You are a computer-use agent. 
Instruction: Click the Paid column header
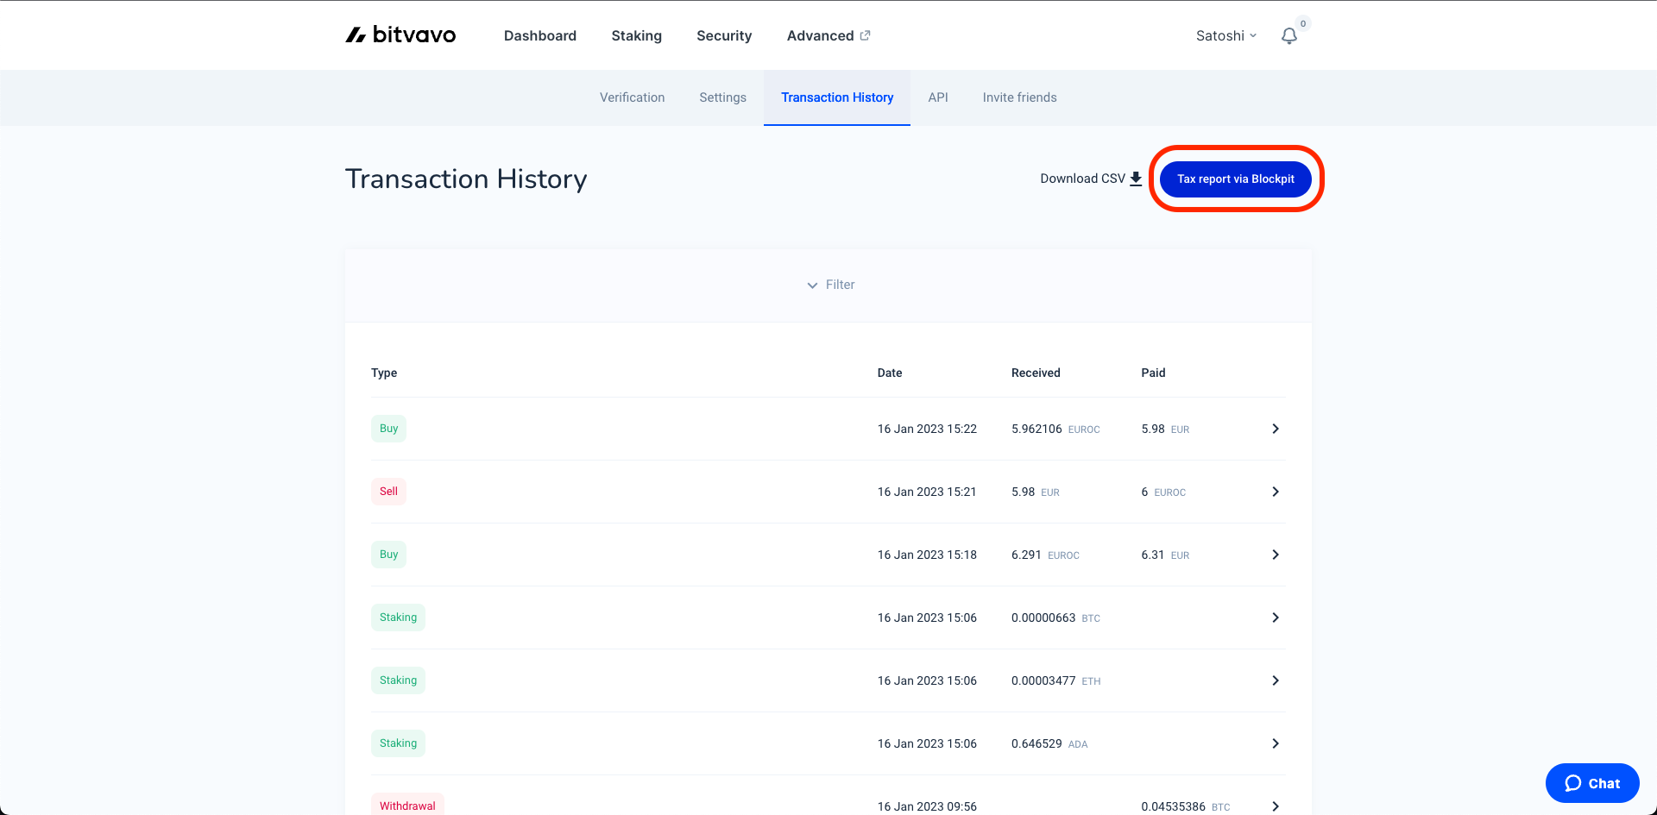(1153, 373)
